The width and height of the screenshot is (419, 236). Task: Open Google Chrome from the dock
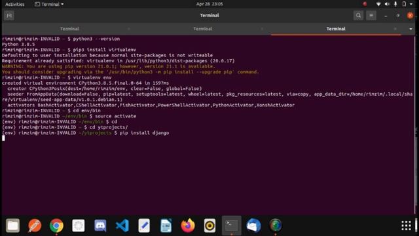coord(56,226)
